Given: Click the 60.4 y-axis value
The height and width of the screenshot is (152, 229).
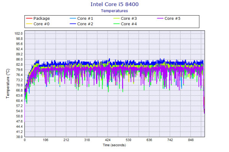Looking at the screenshot, I should (19, 101).
